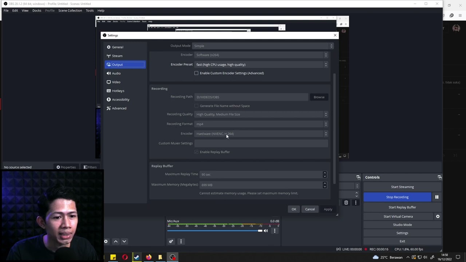Open Tools menu
This screenshot has width=466, height=262.
click(x=90, y=11)
